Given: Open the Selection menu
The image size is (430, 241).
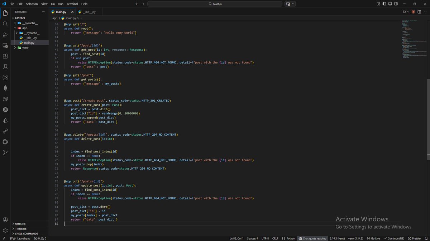Looking at the screenshot, I should pyautogui.click(x=32, y=4).
